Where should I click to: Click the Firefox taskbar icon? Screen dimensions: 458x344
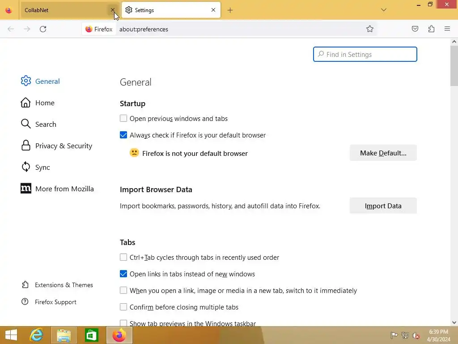119,335
